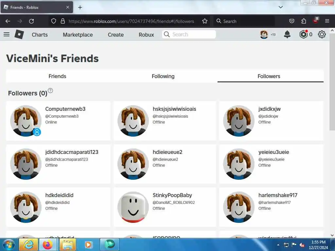Click Computernewb3's avatar thumbnail

[26, 121]
